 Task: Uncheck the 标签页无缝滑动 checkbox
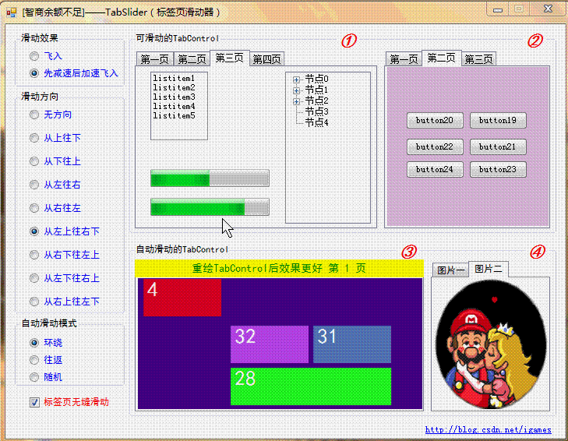34,402
